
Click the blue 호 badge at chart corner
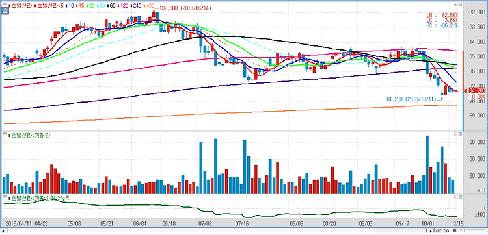pos(5,10)
